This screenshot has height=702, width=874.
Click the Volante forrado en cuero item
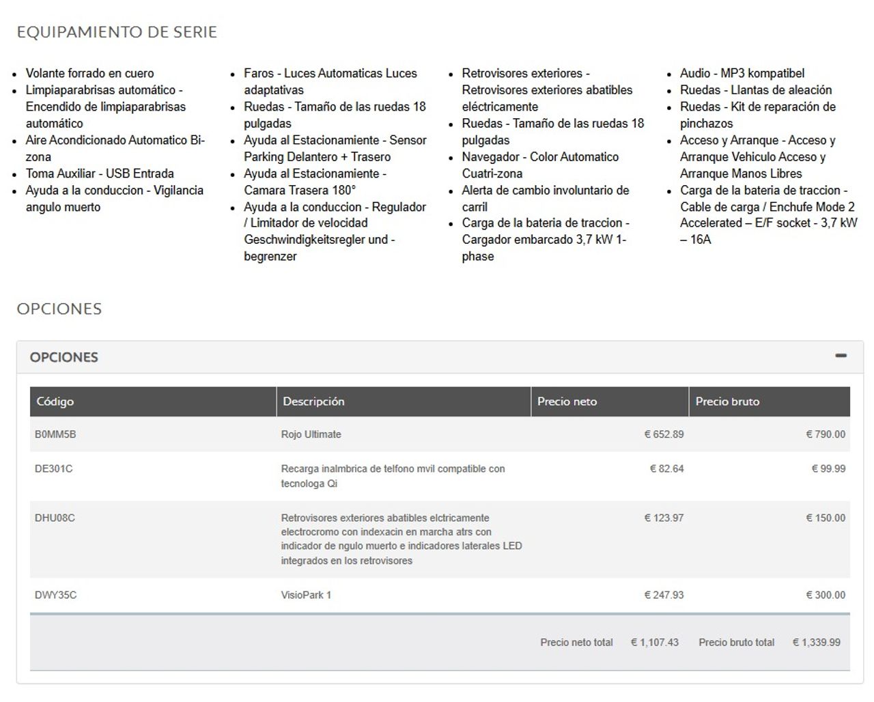pyautogui.click(x=89, y=73)
